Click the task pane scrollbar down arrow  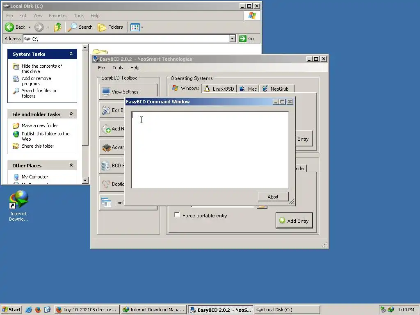pyautogui.click(x=85, y=180)
